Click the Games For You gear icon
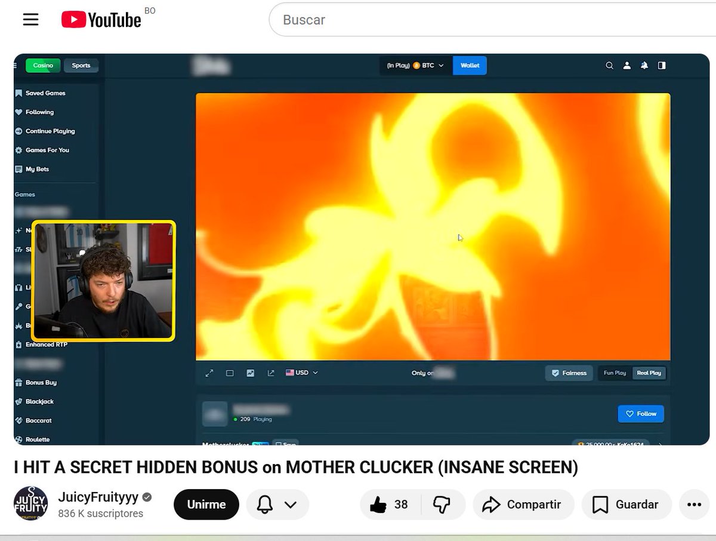This screenshot has width=716, height=541. pos(19,150)
